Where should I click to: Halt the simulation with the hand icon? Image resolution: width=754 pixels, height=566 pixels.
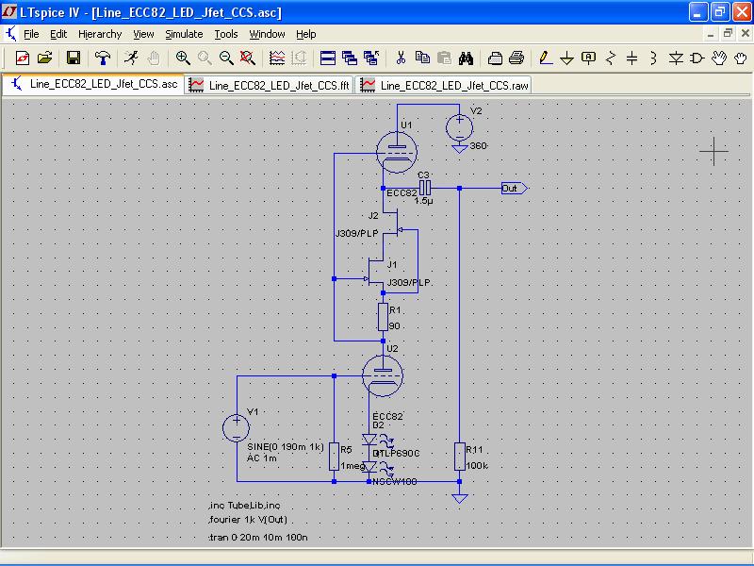tap(154, 58)
